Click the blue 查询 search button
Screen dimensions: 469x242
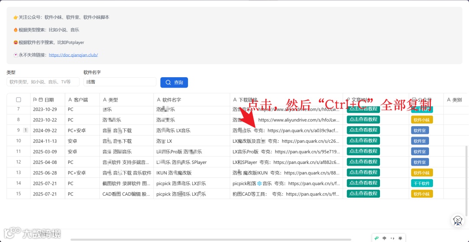pos(174,82)
